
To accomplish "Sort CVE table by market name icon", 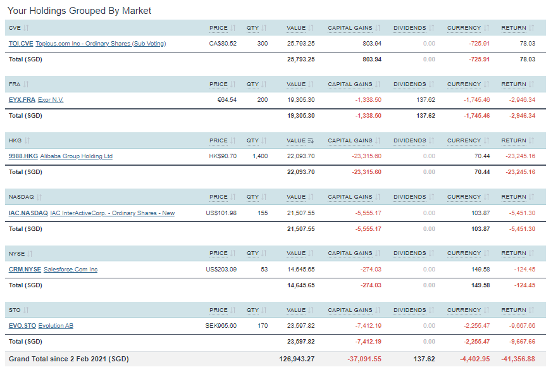I will (26, 28).
